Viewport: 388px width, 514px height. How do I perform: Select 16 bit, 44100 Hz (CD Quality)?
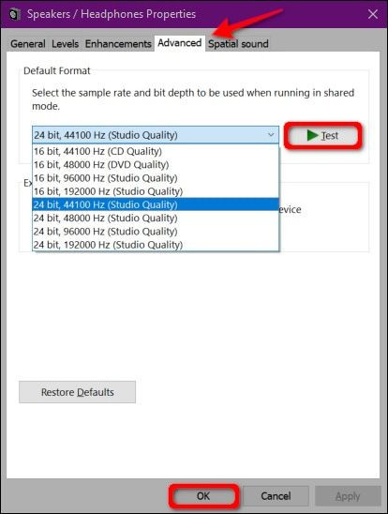(156, 151)
